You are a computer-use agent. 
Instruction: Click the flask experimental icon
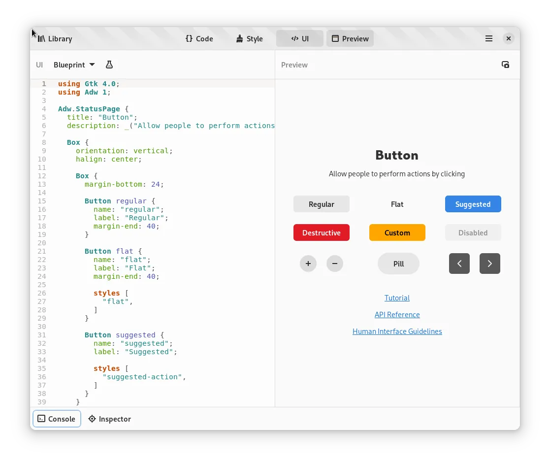[109, 65]
